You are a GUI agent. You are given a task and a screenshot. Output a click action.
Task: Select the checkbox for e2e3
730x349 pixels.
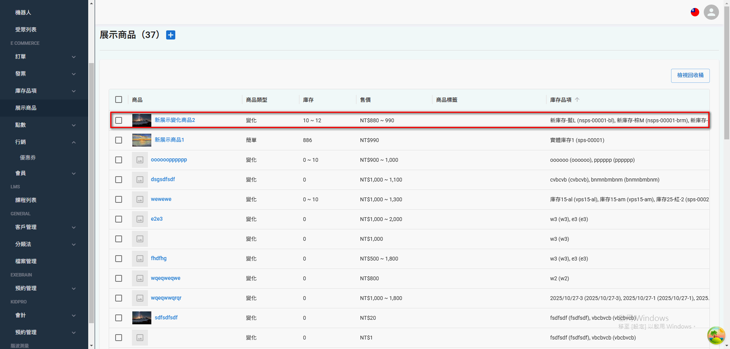click(119, 219)
